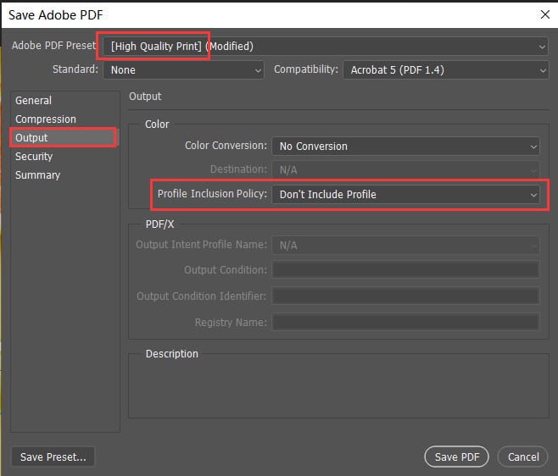The width and height of the screenshot is (558, 476).
Task: Open the Adobe PDF Preset dropdown
Action: coord(326,47)
